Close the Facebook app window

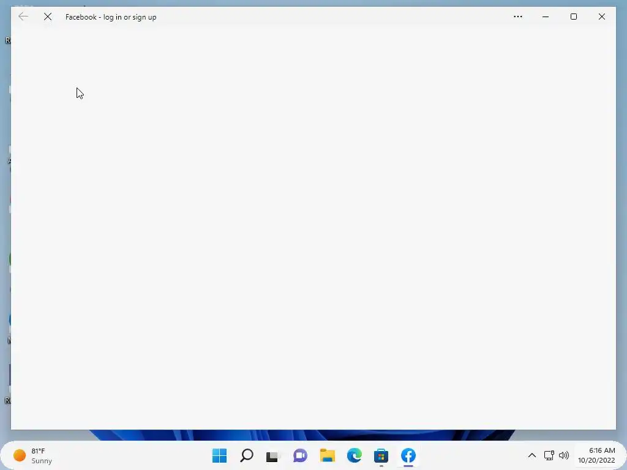click(601, 17)
